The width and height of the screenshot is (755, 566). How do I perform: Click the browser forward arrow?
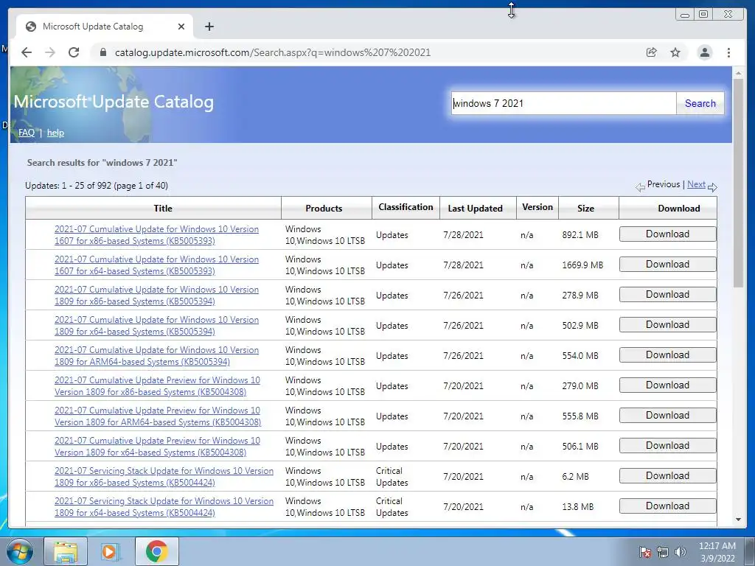click(x=50, y=52)
